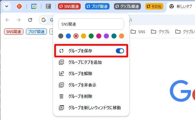The width and height of the screenshot is (195, 120).
Task: Choose the pink group color
Action: tap(99, 36)
